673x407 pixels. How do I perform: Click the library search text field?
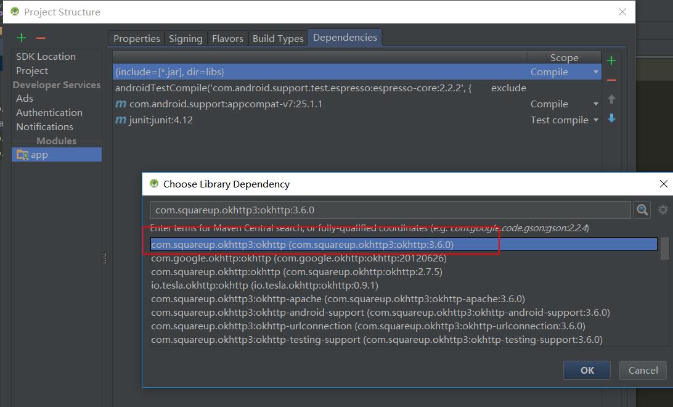click(390, 210)
